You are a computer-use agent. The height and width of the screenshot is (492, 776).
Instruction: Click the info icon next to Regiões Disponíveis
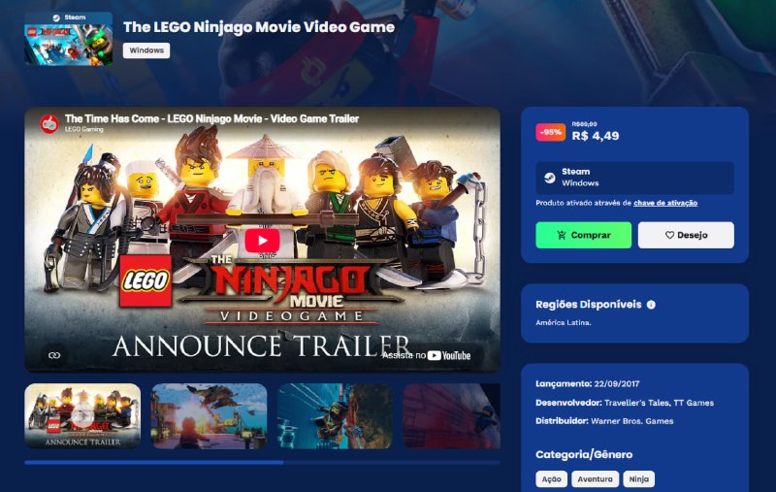[651, 305]
